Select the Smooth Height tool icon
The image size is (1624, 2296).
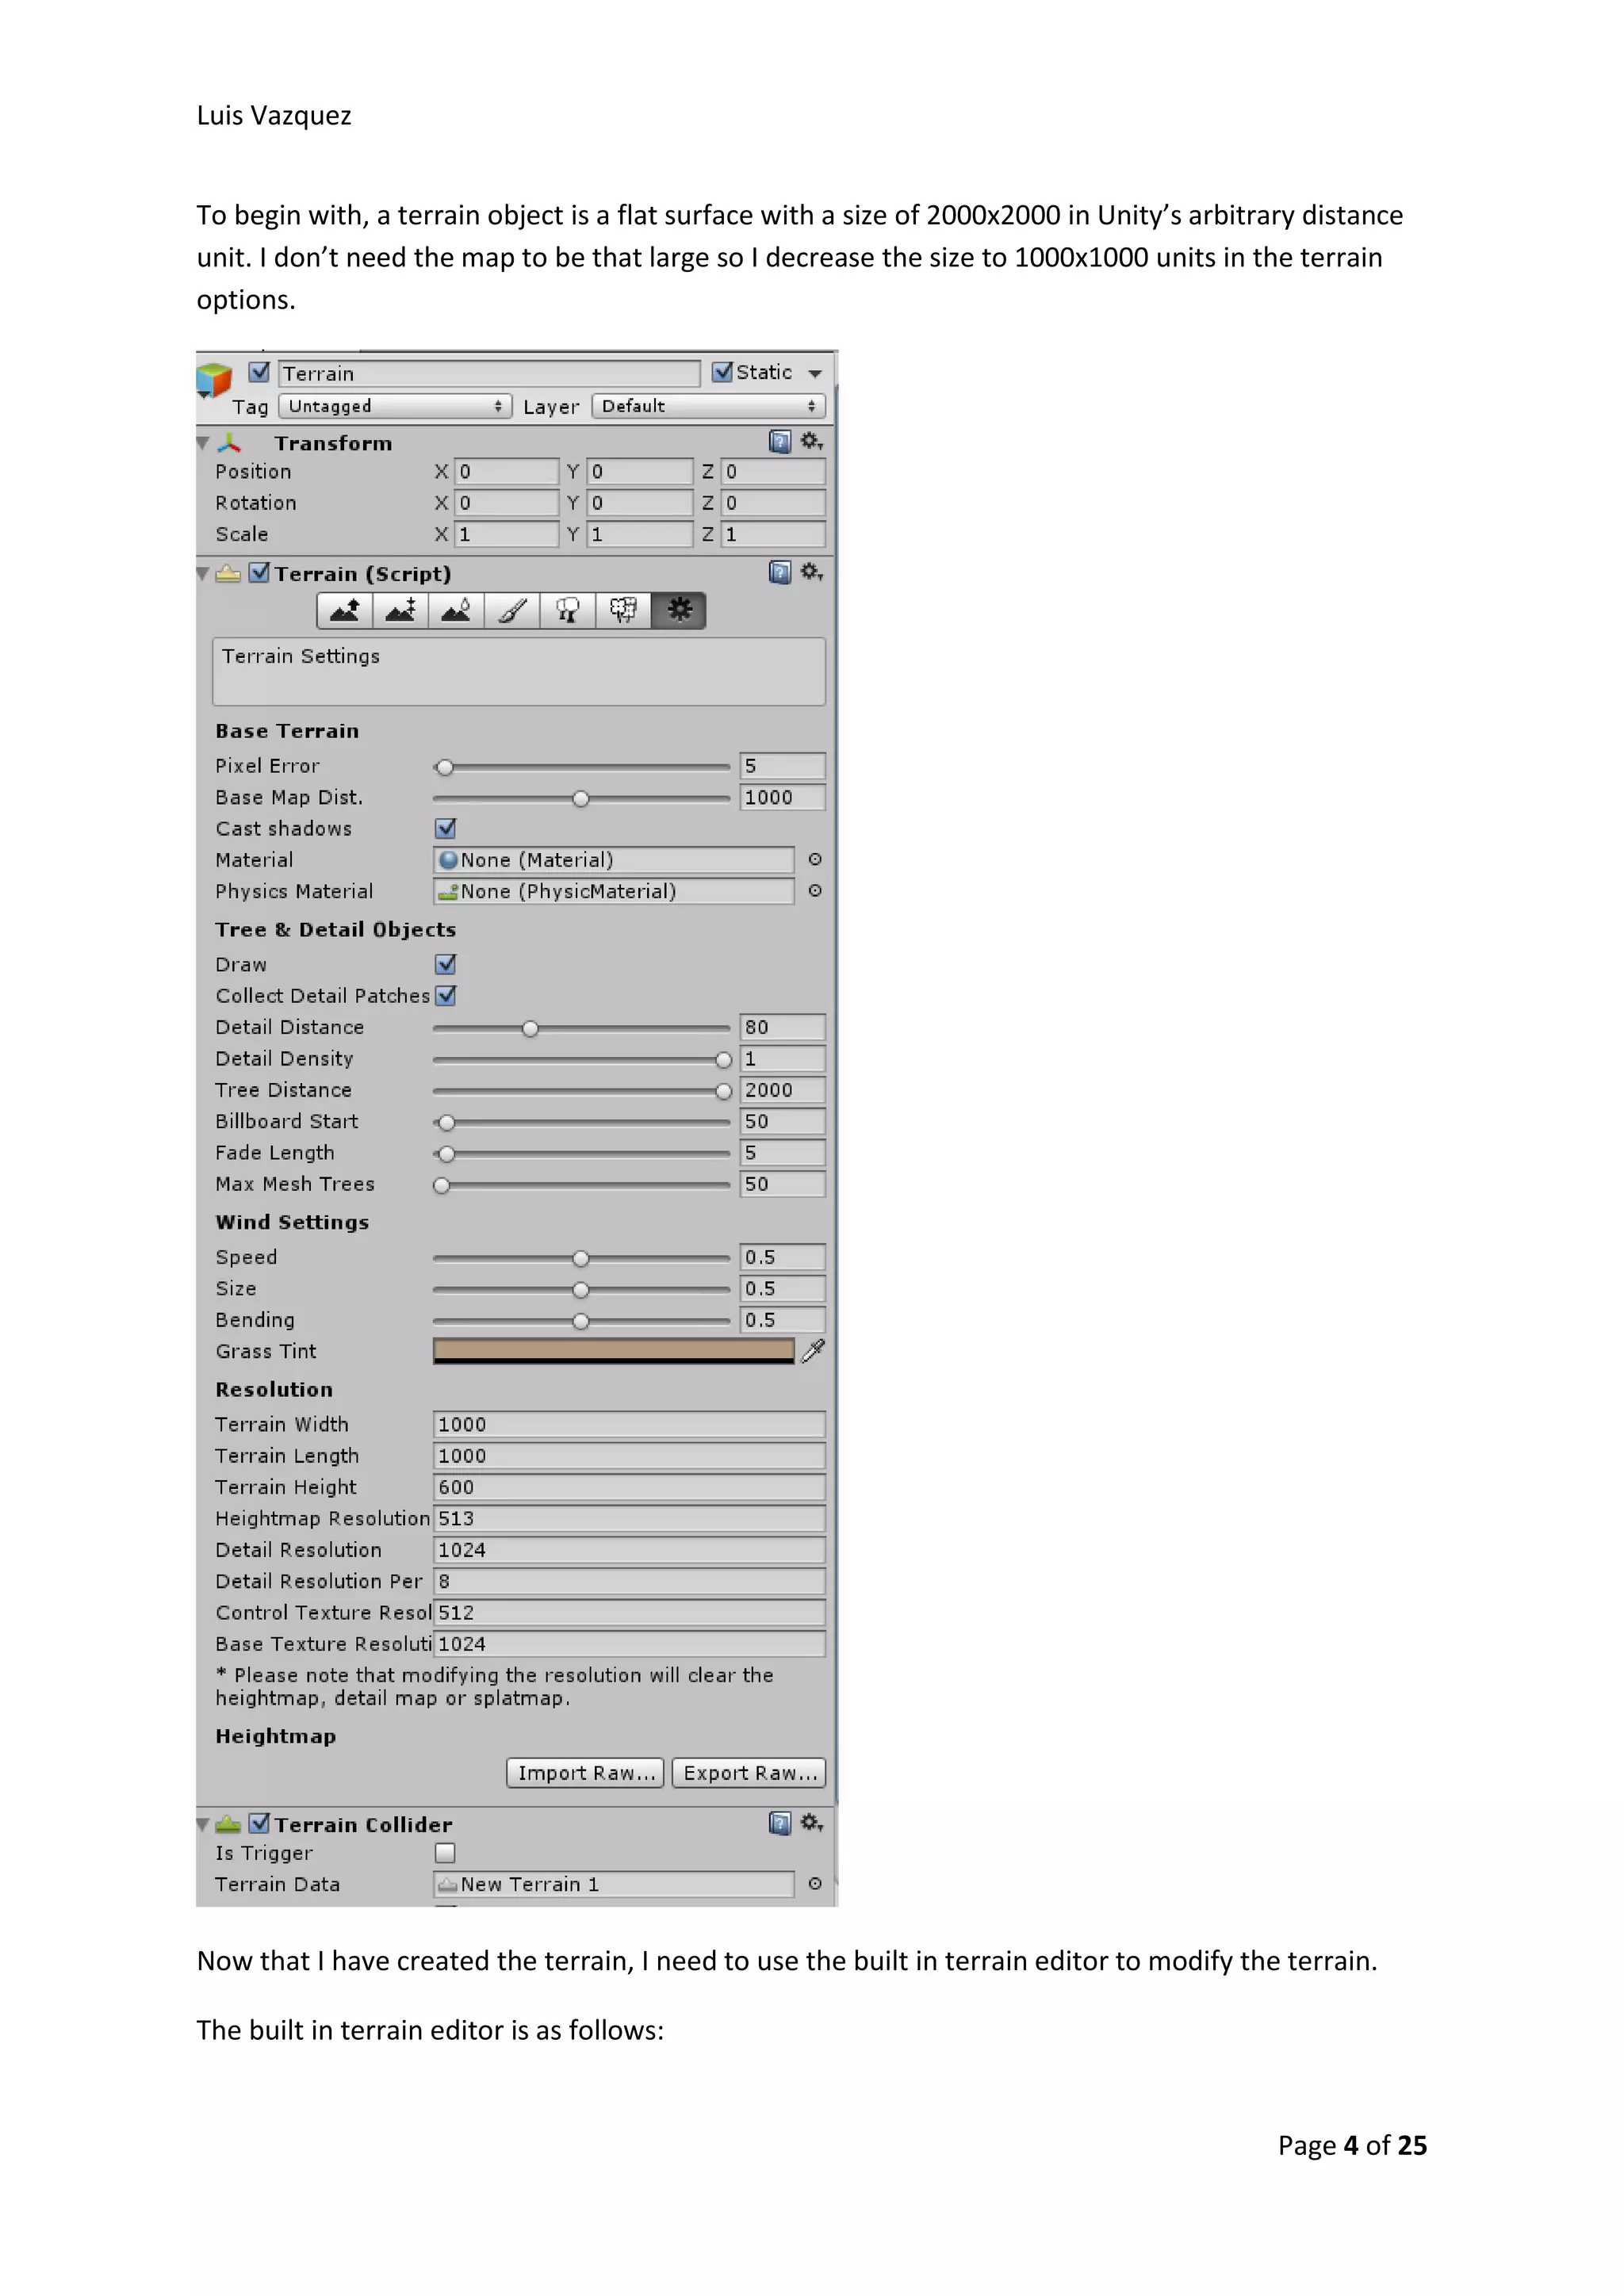[457, 610]
